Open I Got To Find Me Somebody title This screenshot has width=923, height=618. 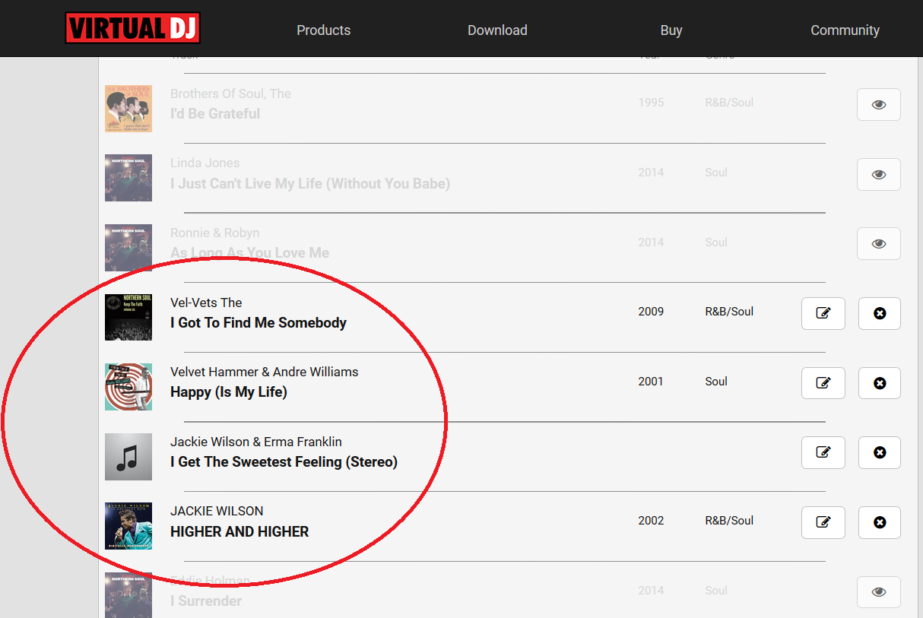[x=259, y=323]
